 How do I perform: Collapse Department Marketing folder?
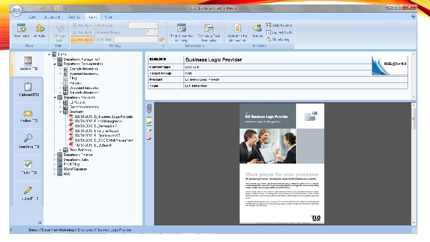click(x=55, y=97)
